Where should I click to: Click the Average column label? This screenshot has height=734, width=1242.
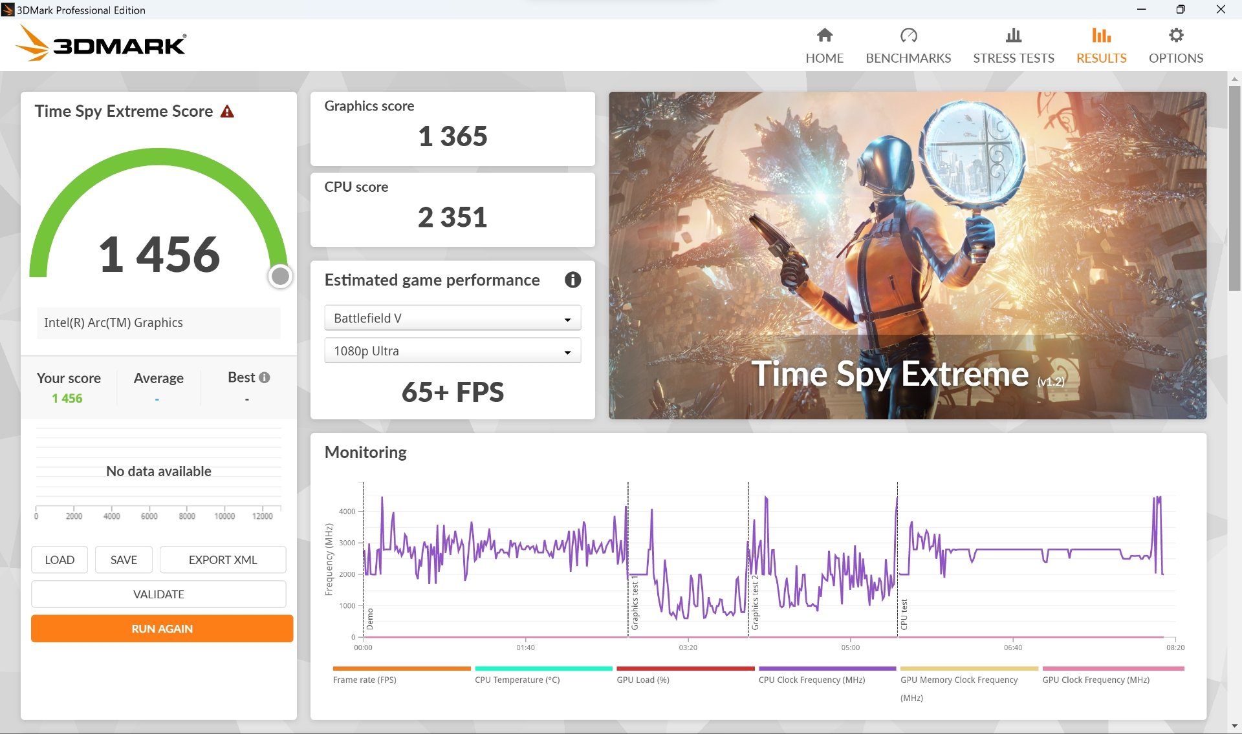click(158, 378)
